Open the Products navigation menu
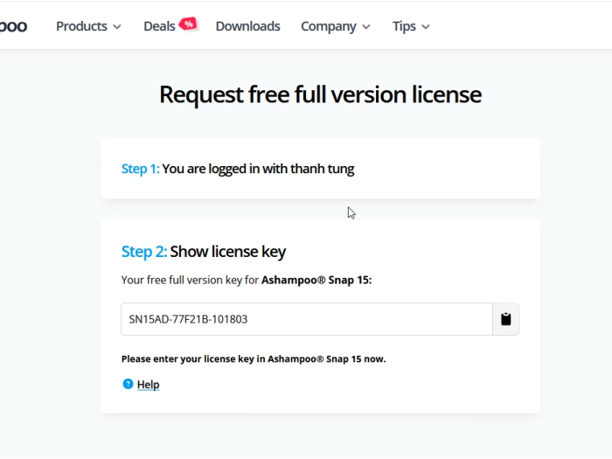This screenshot has width=612, height=459. click(x=88, y=26)
